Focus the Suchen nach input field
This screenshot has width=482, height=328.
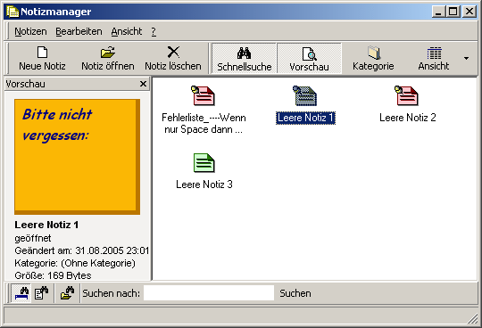[209, 293]
